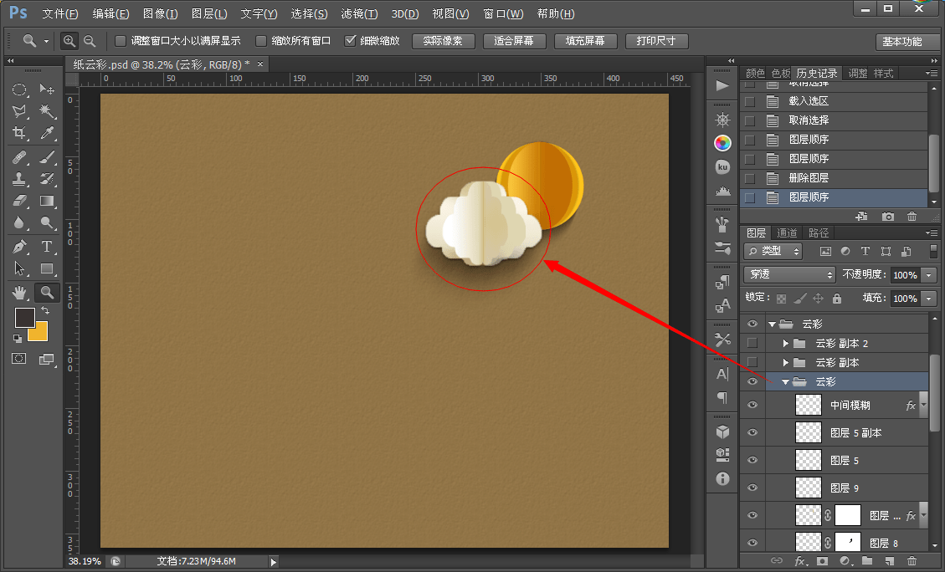Open the 滤镜(T) menu
The width and height of the screenshot is (945, 572).
(359, 14)
